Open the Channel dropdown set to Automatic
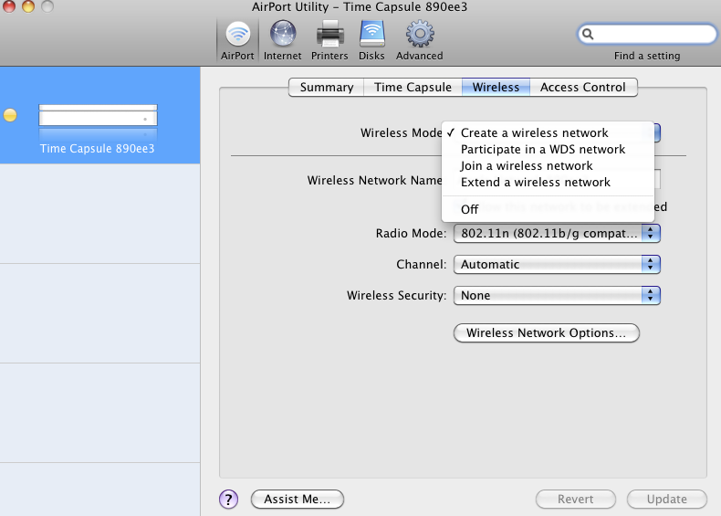The width and height of the screenshot is (721, 516). [x=557, y=264]
